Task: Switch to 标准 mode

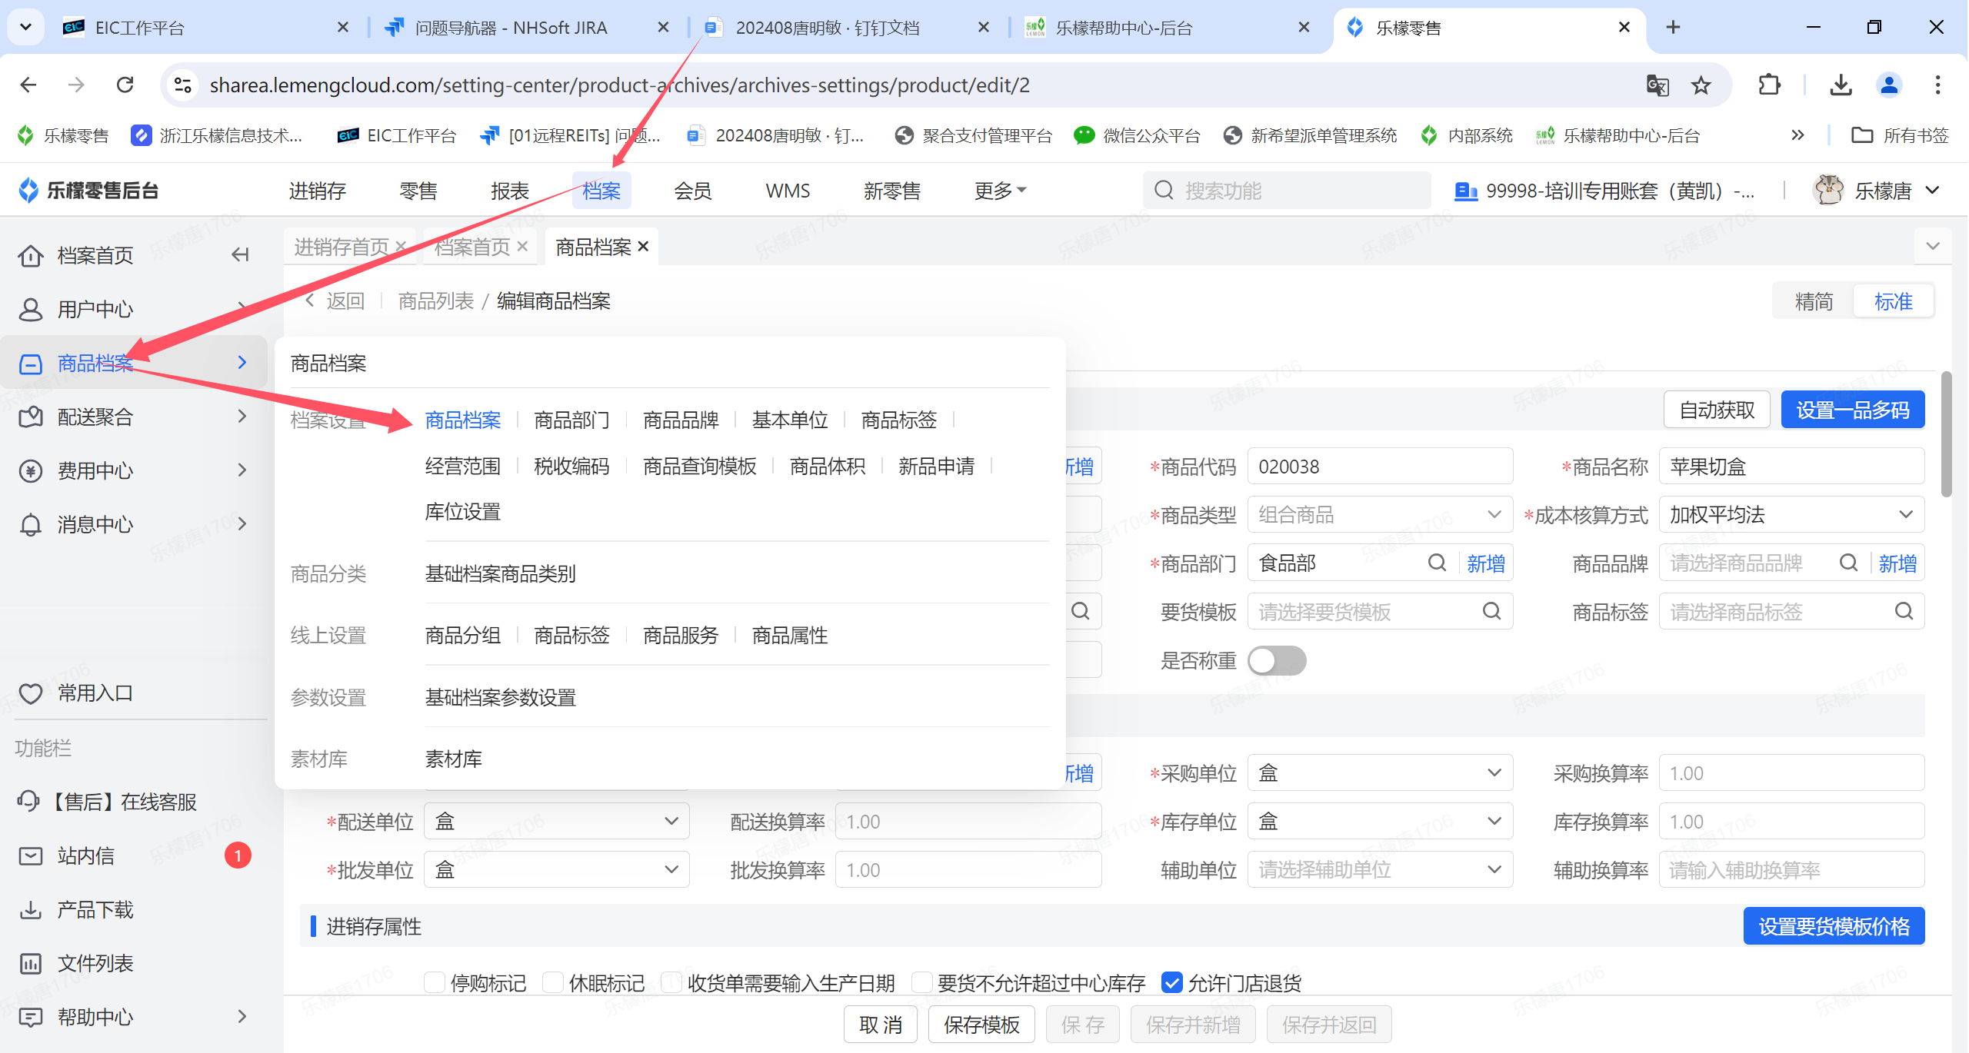Action: (1893, 301)
